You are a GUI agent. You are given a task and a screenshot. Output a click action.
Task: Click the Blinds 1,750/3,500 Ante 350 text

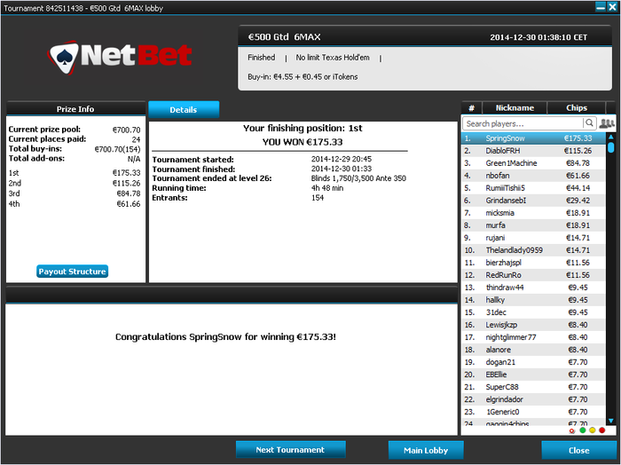coord(358,178)
